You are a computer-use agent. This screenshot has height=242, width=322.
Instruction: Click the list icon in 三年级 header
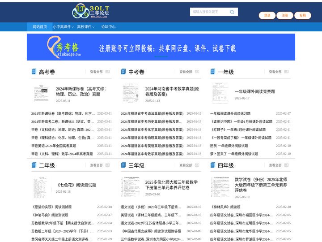coord(197,165)
